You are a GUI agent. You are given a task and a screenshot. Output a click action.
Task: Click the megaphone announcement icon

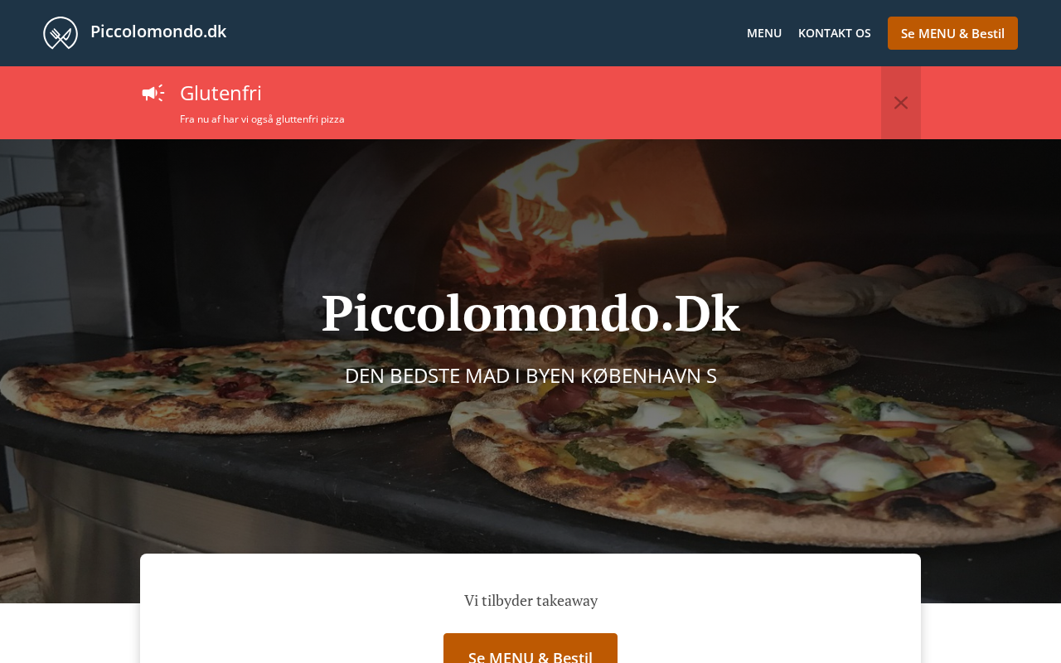click(x=153, y=93)
